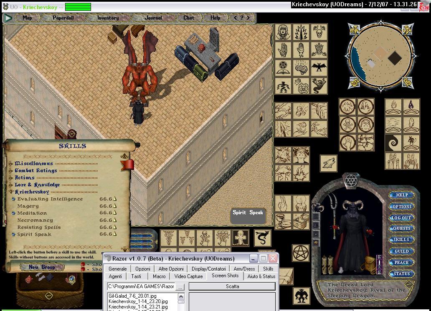Click the < ? > menu bar item
Screen dimensions: 431x311
(242, 18)
